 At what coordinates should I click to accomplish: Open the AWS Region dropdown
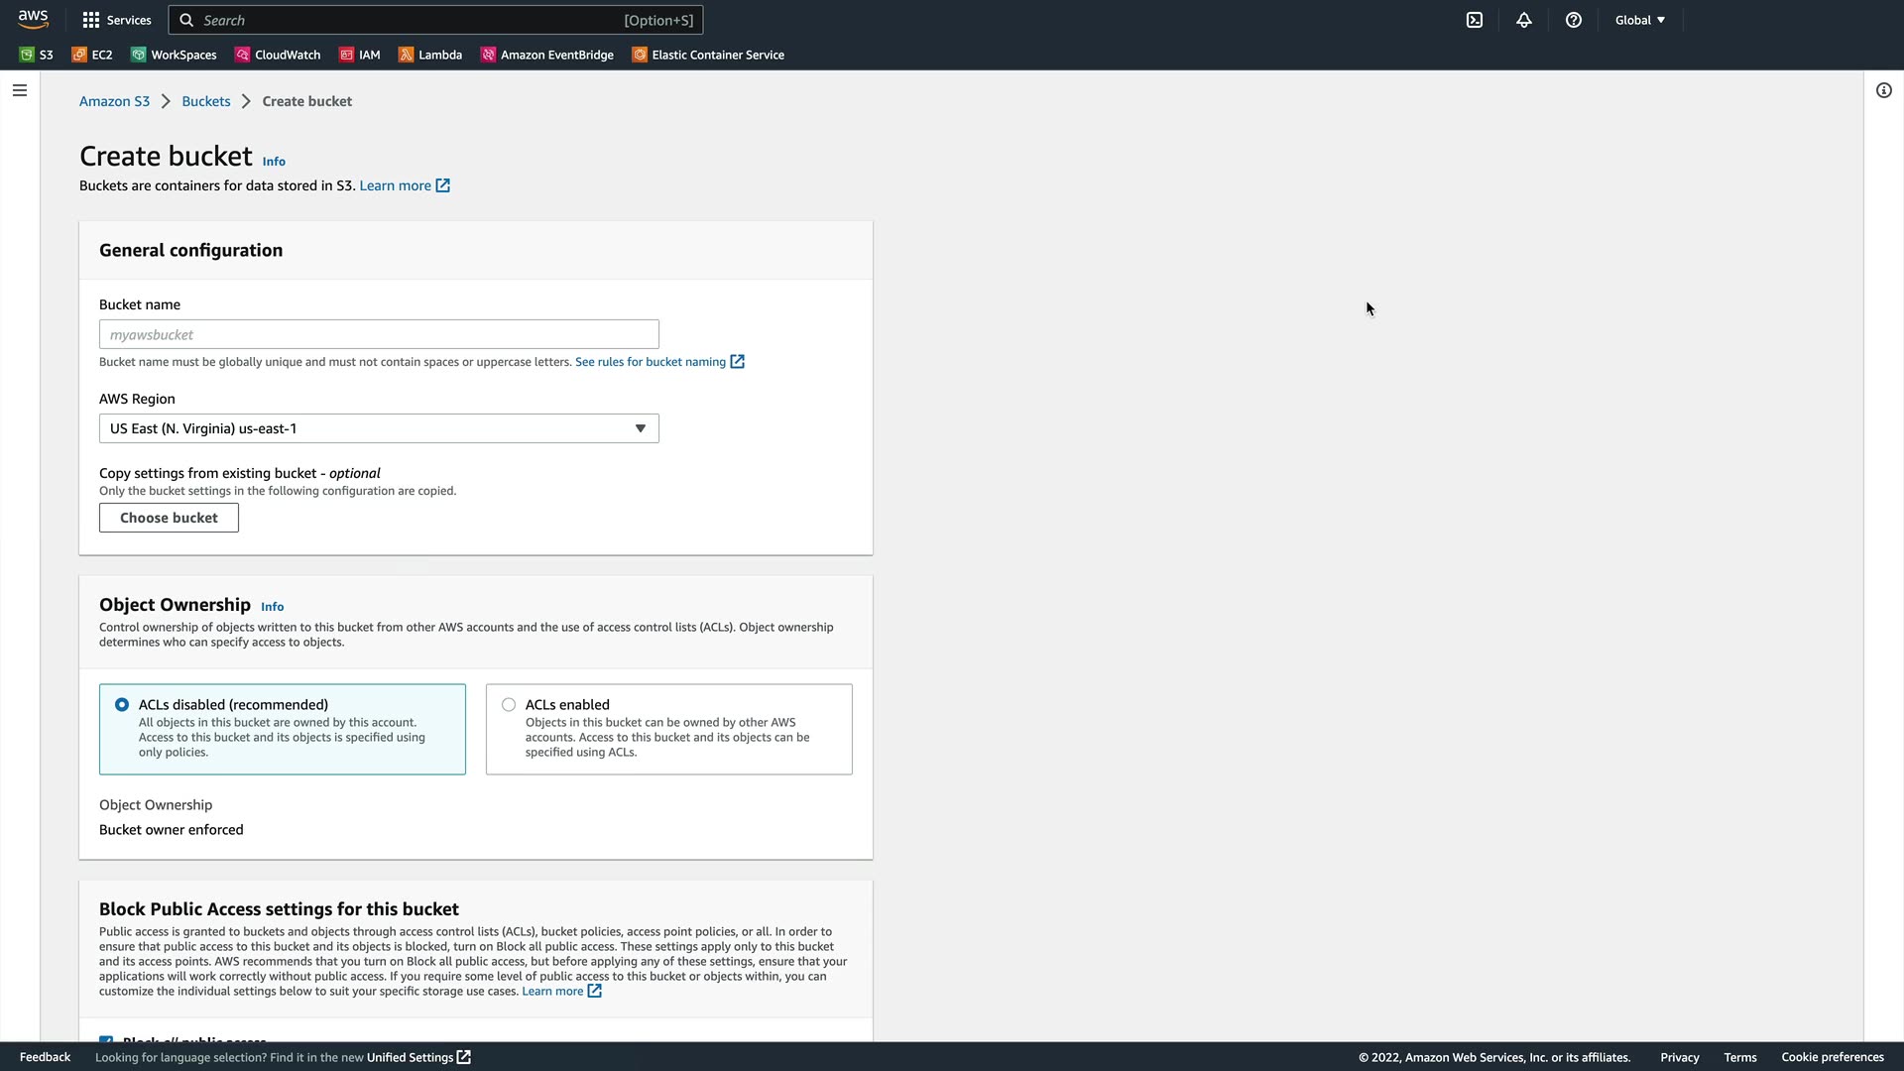click(379, 428)
